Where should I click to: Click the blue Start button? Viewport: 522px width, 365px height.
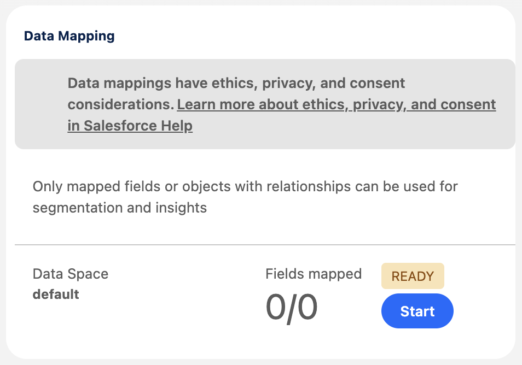point(417,311)
